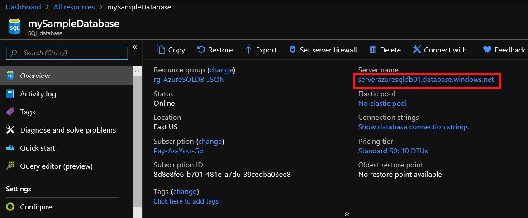
Task: Click the SQL database icon beside mySampleDatabase title
Action: [x=15, y=27]
